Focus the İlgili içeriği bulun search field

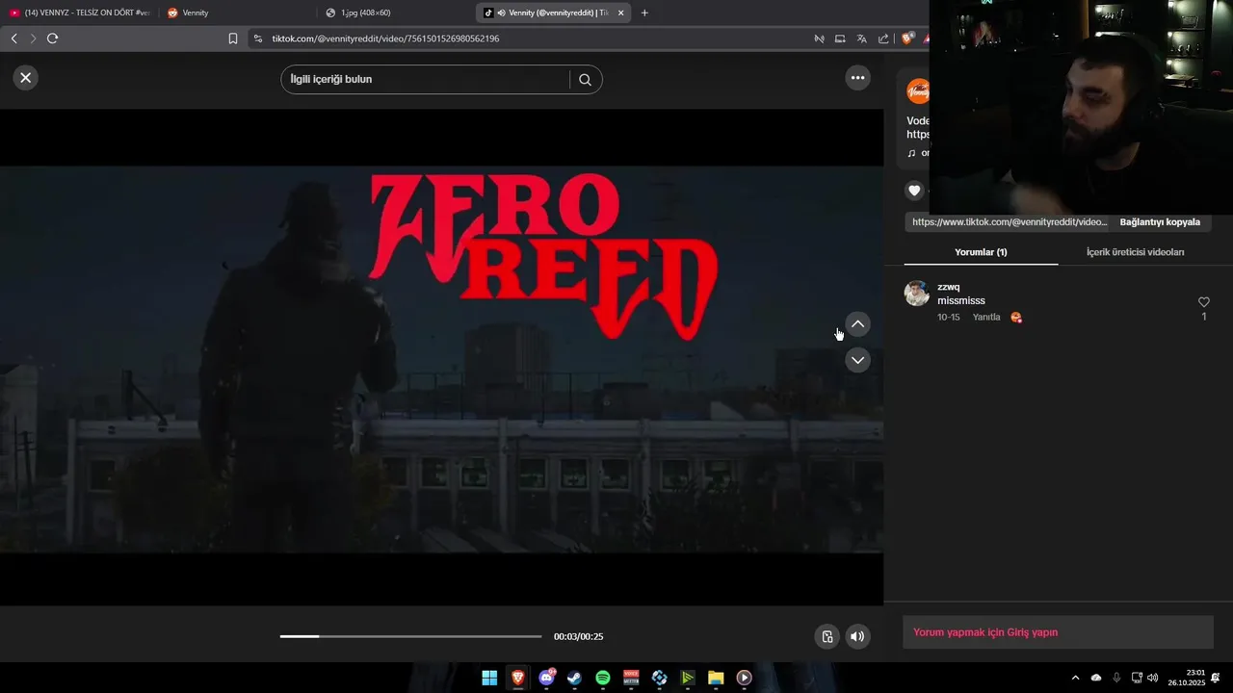[x=426, y=79]
